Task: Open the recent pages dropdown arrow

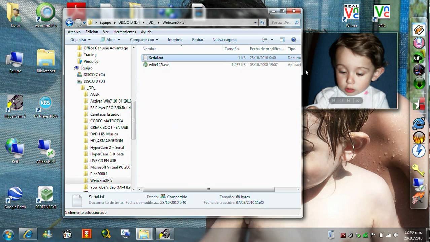Action: coord(84,23)
